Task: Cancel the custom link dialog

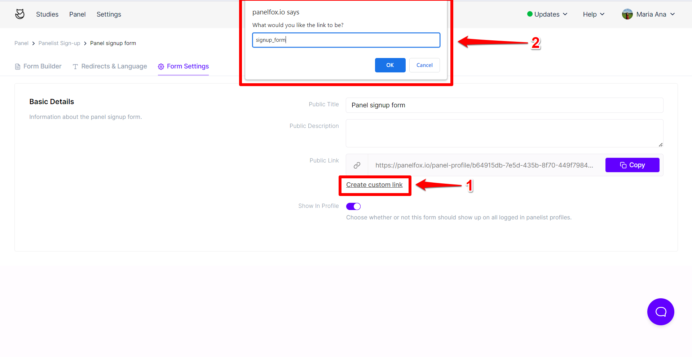Action: pos(424,65)
